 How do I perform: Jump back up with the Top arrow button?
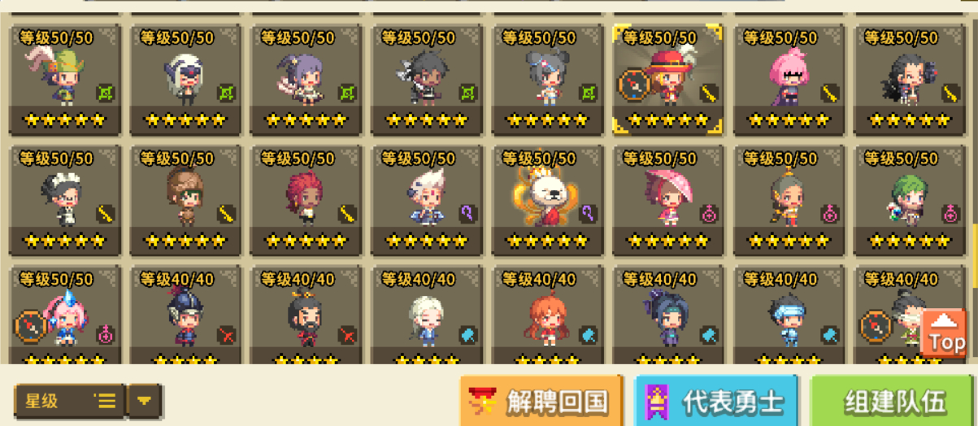[x=944, y=333]
